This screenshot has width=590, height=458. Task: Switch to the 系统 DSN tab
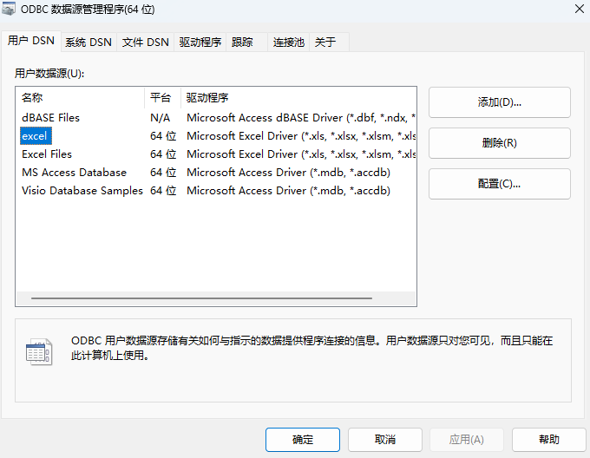88,42
